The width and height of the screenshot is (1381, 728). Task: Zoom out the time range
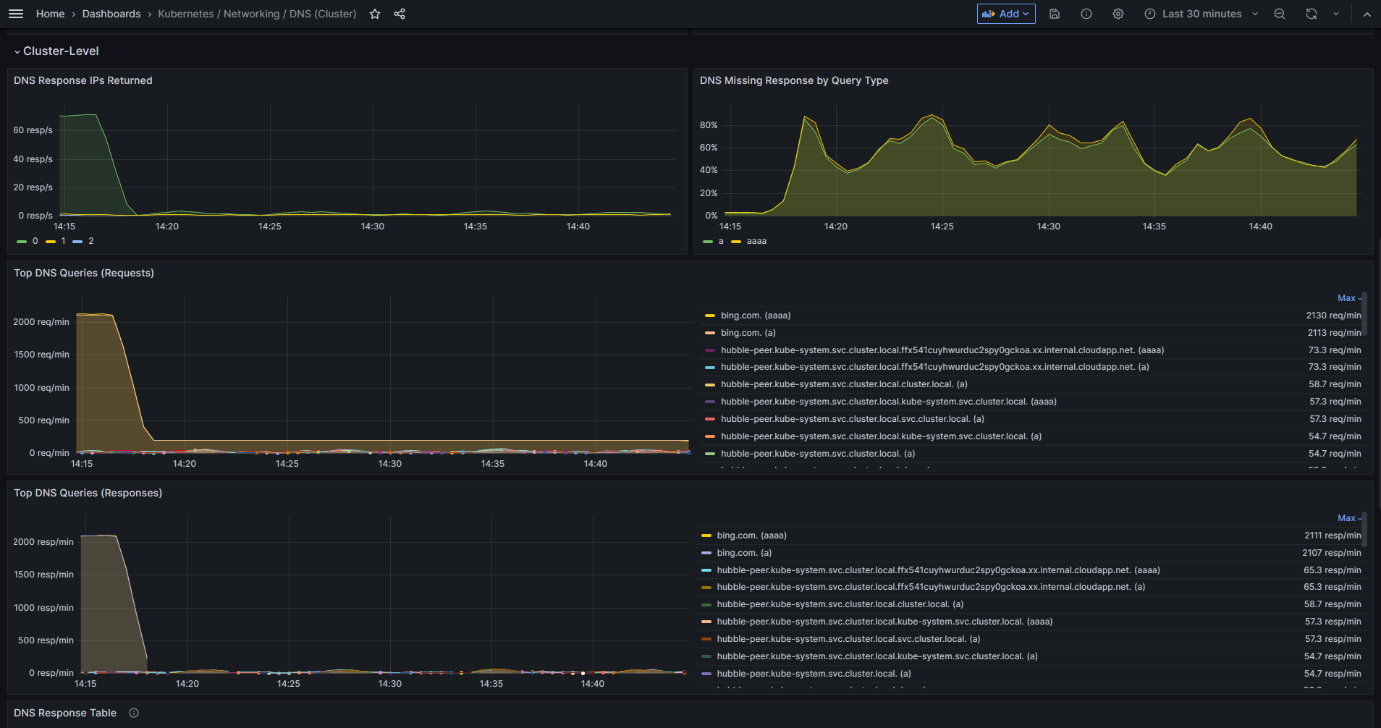click(1280, 14)
